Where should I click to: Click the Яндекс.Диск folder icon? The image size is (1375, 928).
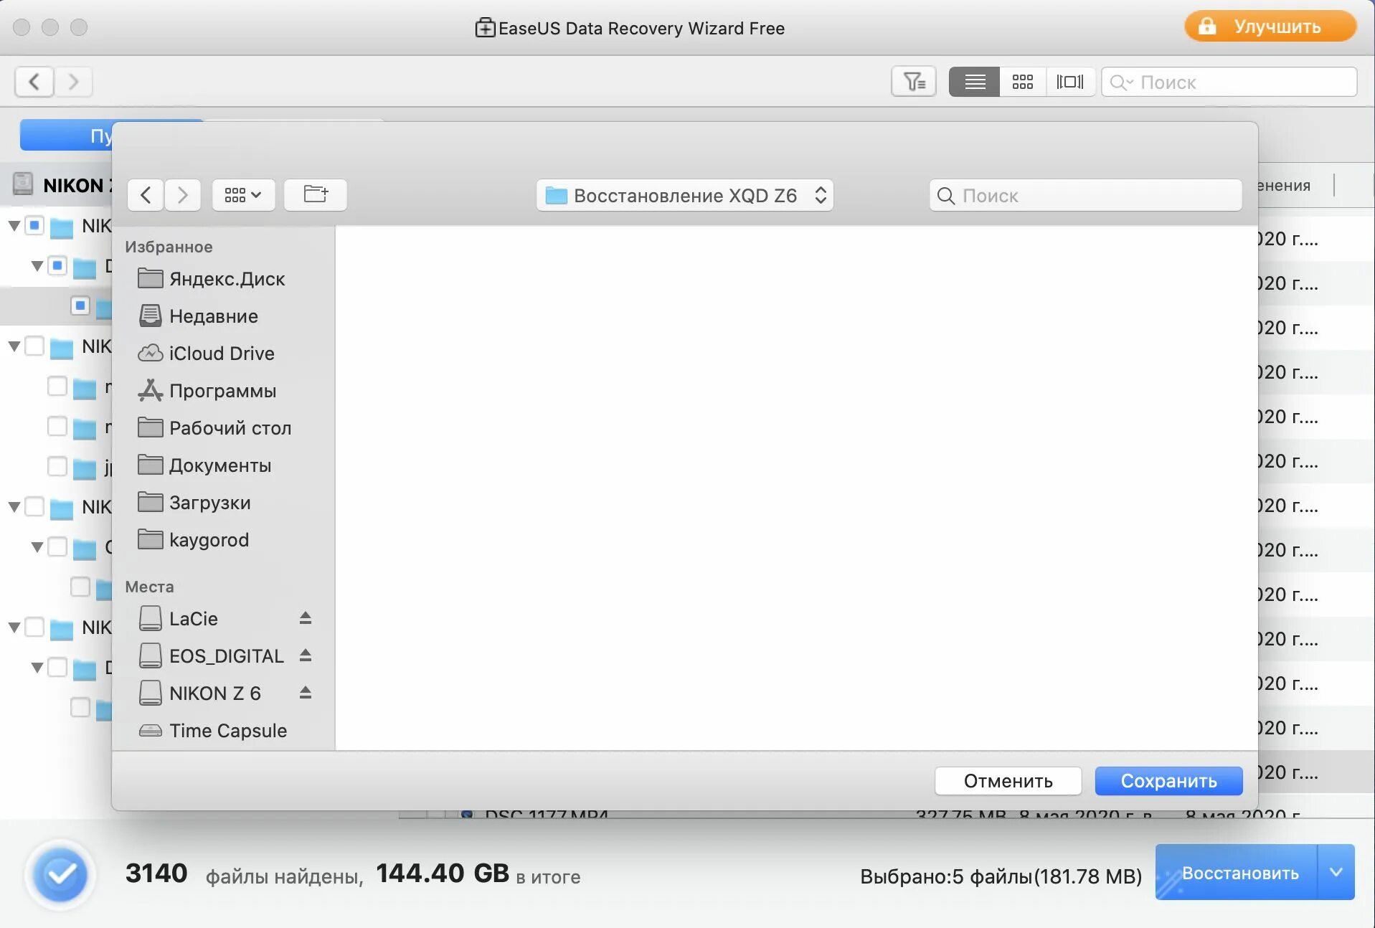[x=150, y=278]
